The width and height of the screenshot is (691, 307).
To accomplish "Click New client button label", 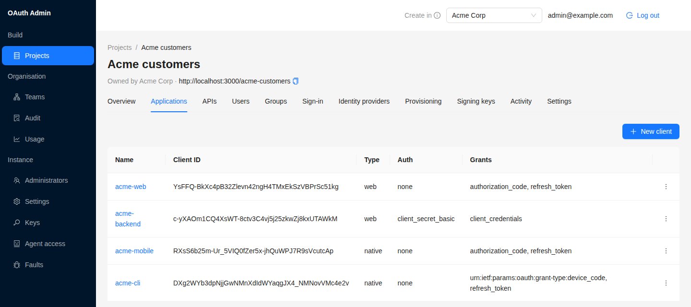I will (656, 131).
